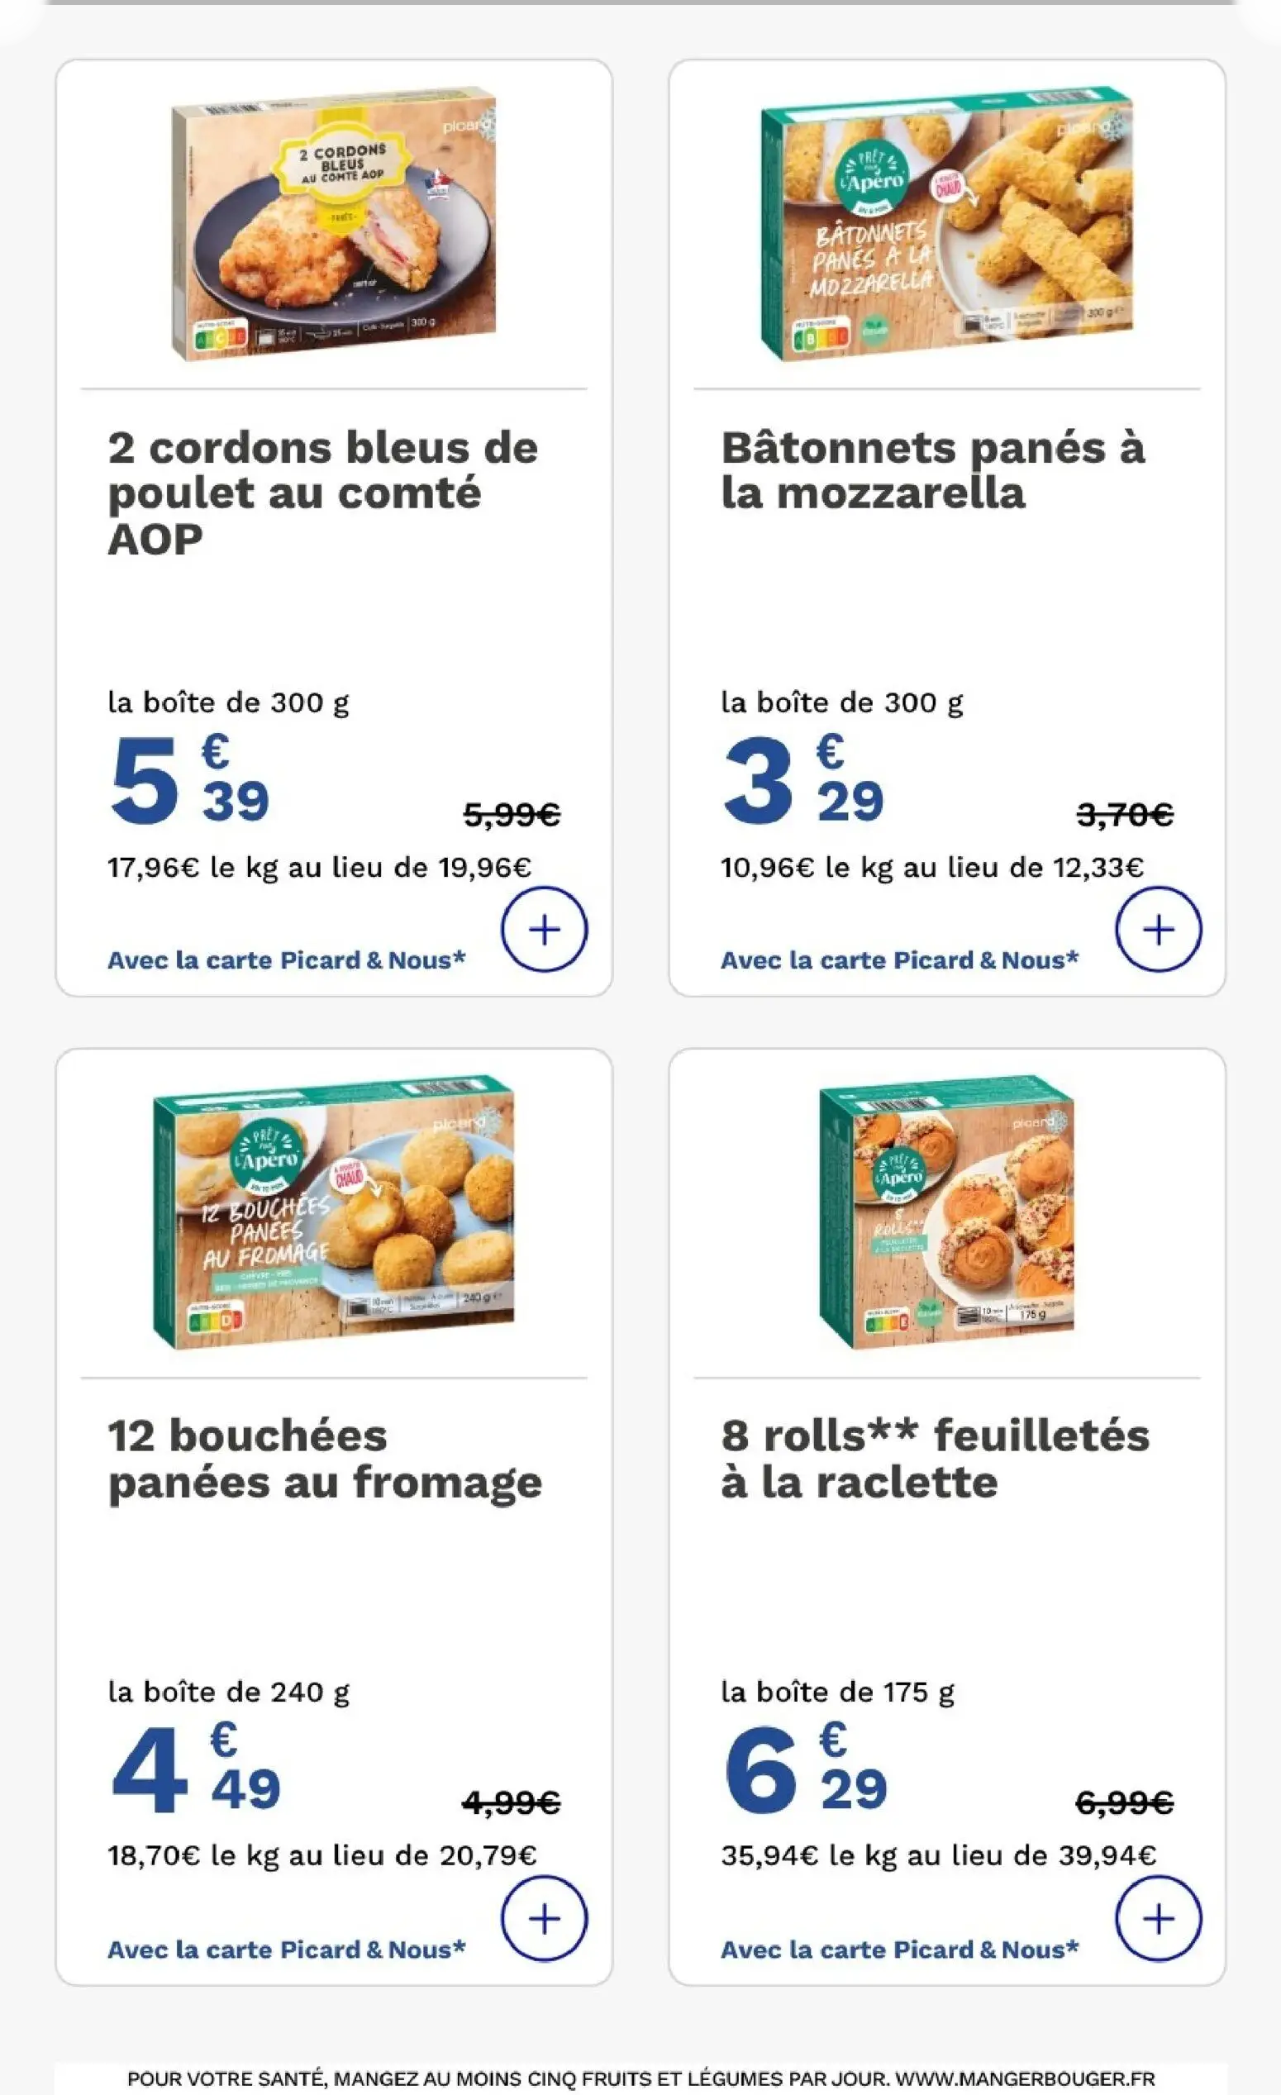View the mozzarella bâtonnets box image
This screenshot has width=1281, height=2095.
(x=947, y=224)
